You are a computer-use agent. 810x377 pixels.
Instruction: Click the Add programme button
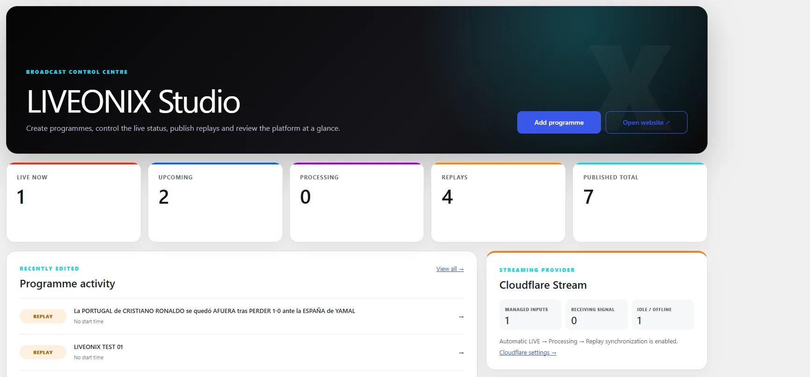coord(559,122)
